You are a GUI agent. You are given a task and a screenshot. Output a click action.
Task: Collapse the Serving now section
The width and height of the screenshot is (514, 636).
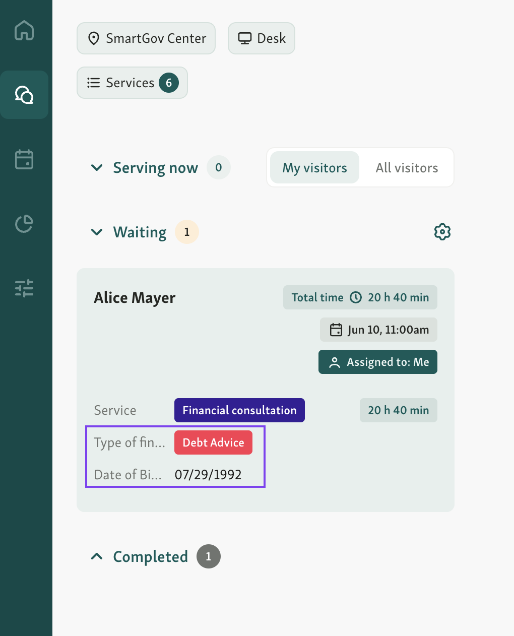coord(97,167)
